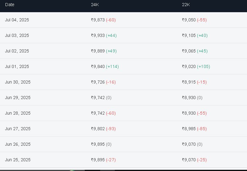Click the ₹9,933 (+44) 24K value

[x=104, y=35]
